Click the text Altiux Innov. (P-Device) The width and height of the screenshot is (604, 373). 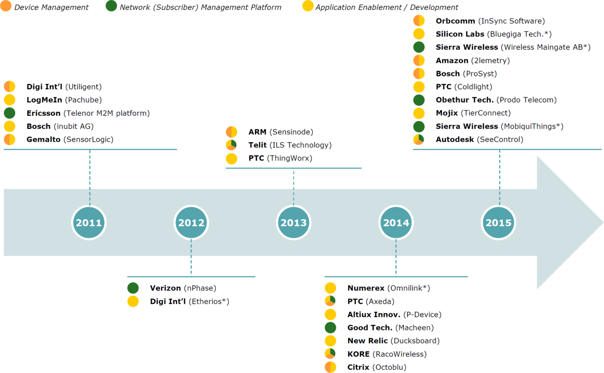[x=394, y=314]
